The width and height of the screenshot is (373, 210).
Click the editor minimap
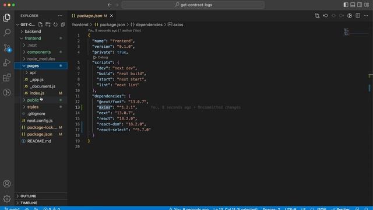tap(356, 32)
